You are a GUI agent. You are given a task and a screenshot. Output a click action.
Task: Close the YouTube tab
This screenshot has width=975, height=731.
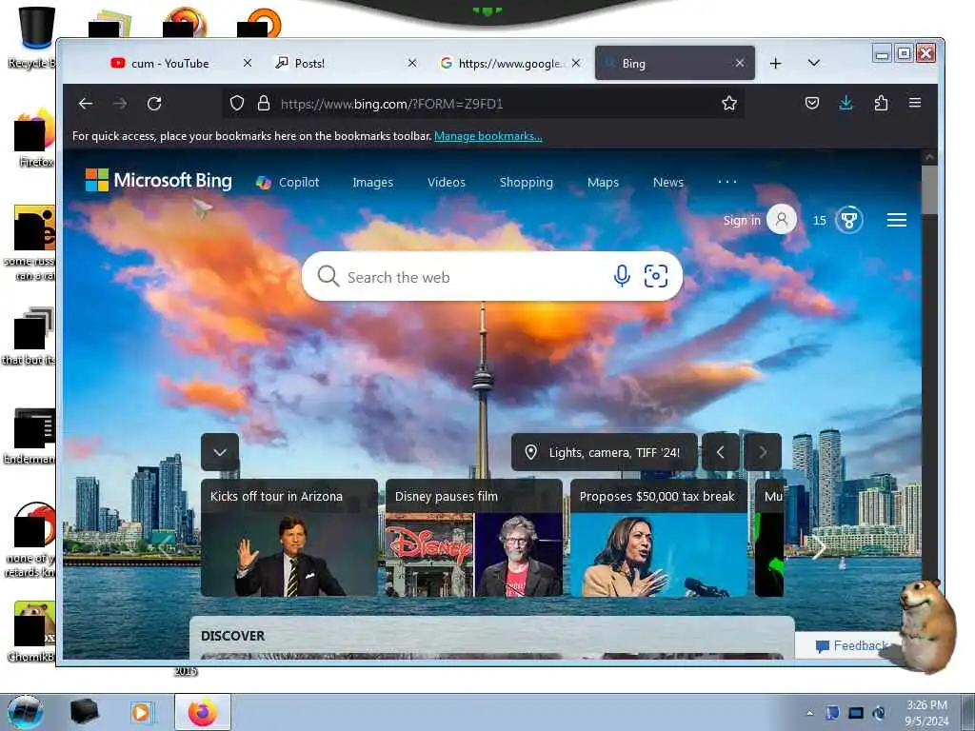[x=248, y=63]
